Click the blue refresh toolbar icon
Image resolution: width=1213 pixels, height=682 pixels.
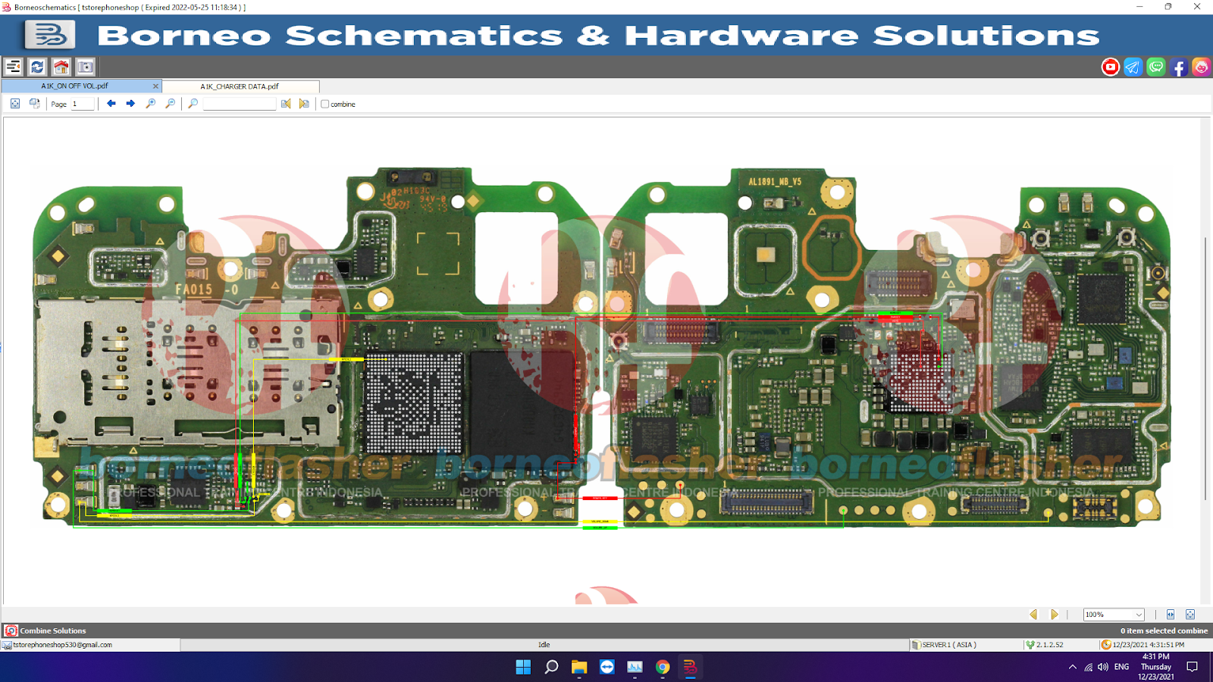37,67
